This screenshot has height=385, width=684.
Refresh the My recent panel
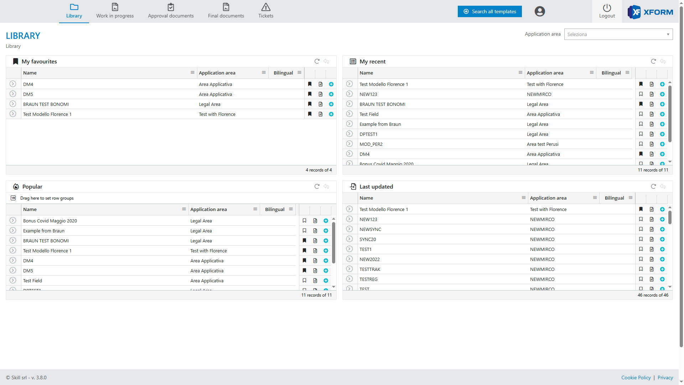(653, 61)
